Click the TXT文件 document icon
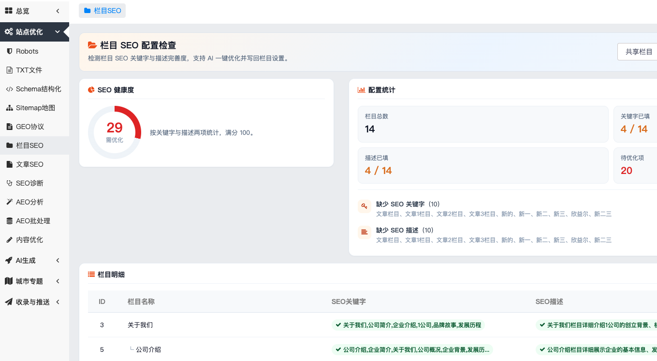The image size is (657, 361). click(x=9, y=70)
